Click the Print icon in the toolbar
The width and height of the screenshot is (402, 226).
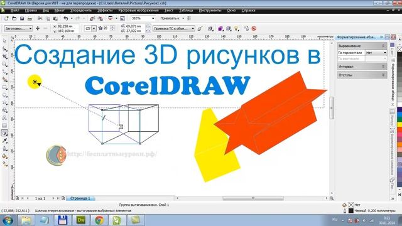tap(30, 18)
